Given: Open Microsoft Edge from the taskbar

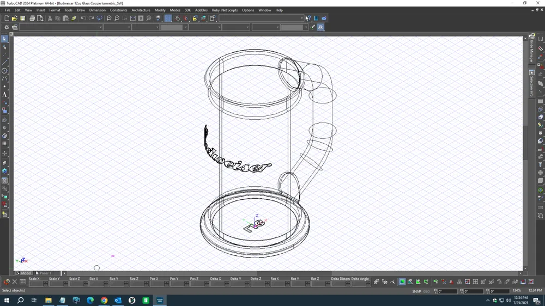Looking at the screenshot, I should pos(90,300).
